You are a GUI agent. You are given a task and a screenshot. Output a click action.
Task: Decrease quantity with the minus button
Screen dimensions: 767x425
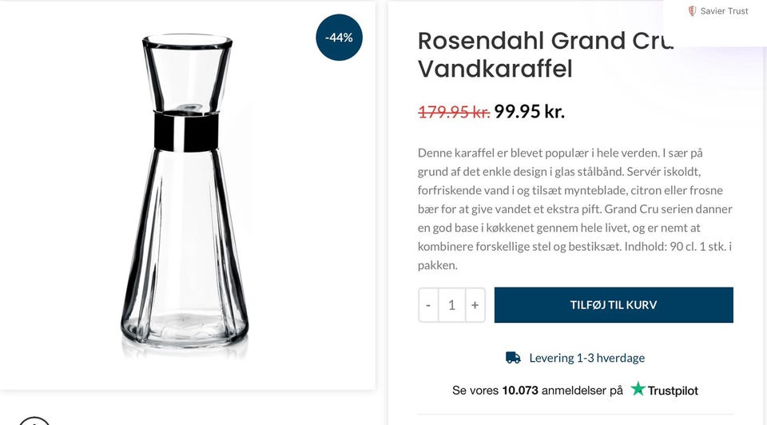428,305
